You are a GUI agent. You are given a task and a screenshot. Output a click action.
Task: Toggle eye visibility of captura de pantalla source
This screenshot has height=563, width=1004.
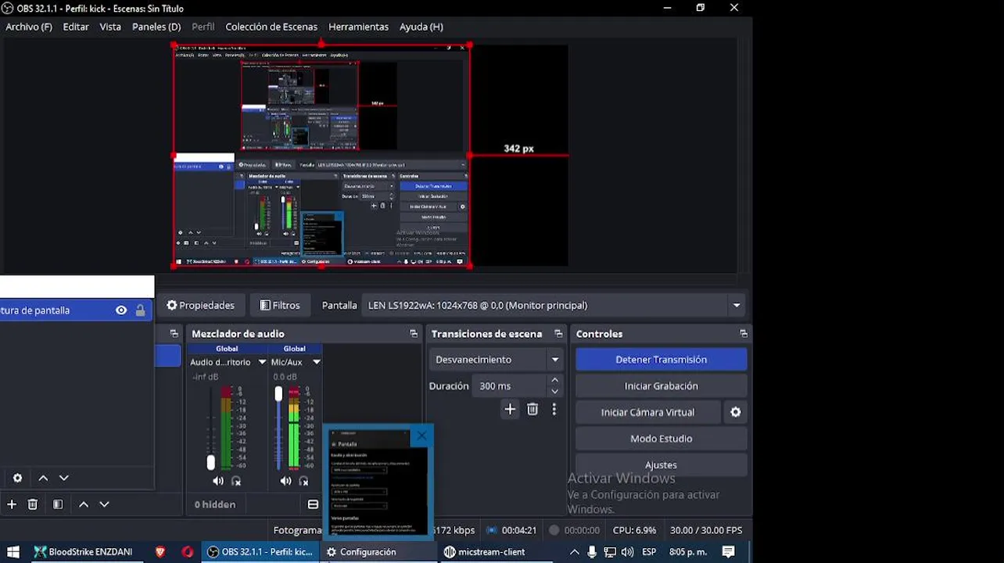pyautogui.click(x=121, y=310)
